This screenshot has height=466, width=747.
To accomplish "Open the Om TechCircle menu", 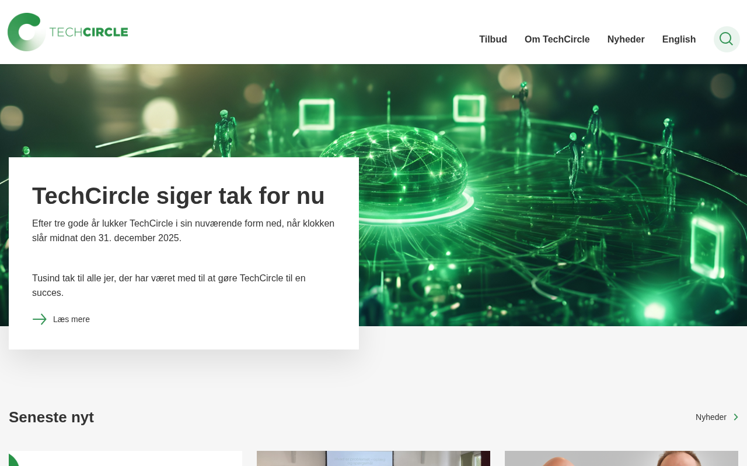I will pyautogui.click(x=557, y=40).
